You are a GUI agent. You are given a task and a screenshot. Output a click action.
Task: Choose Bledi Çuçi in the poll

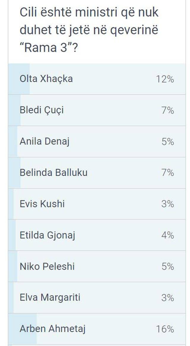(97, 110)
